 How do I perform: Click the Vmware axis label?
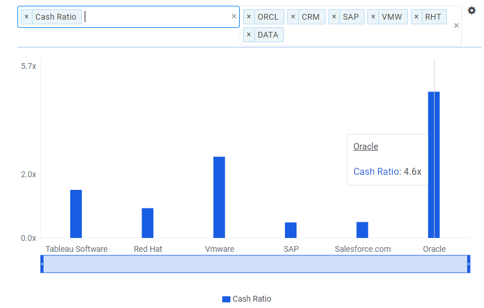pos(219,249)
